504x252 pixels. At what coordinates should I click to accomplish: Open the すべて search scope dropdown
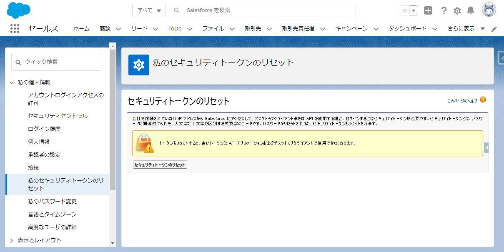point(149,10)
